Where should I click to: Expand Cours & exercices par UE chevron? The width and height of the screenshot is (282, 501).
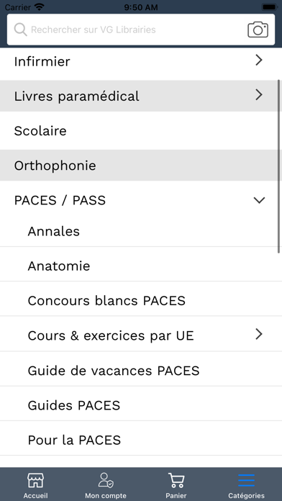259,334
